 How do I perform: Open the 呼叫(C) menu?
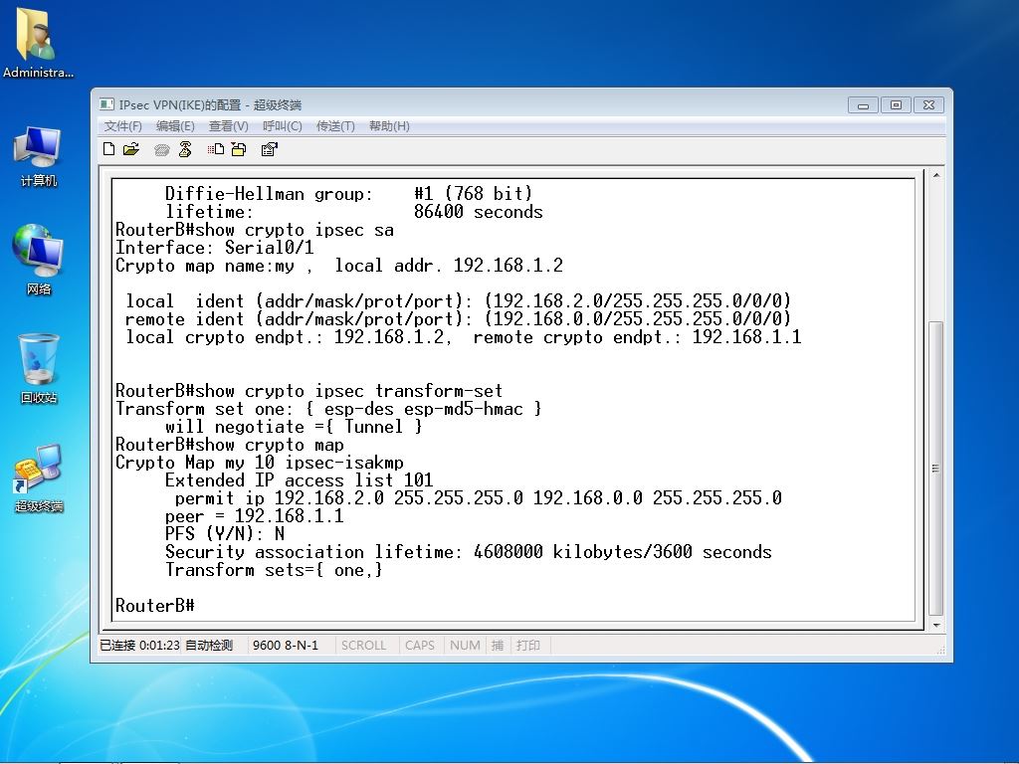[282, 126]
